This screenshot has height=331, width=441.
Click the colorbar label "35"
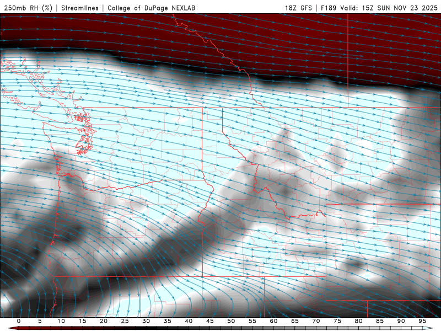click(x=168, y=321)
